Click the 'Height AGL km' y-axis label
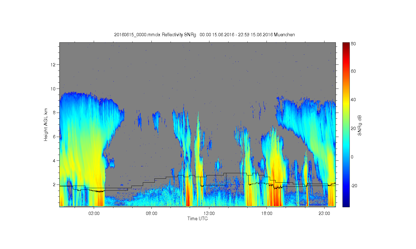 pos(46,124)
